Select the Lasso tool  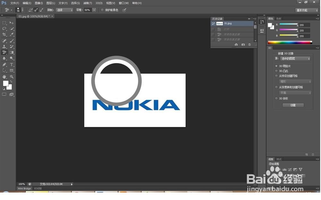(x=4, y=29)
